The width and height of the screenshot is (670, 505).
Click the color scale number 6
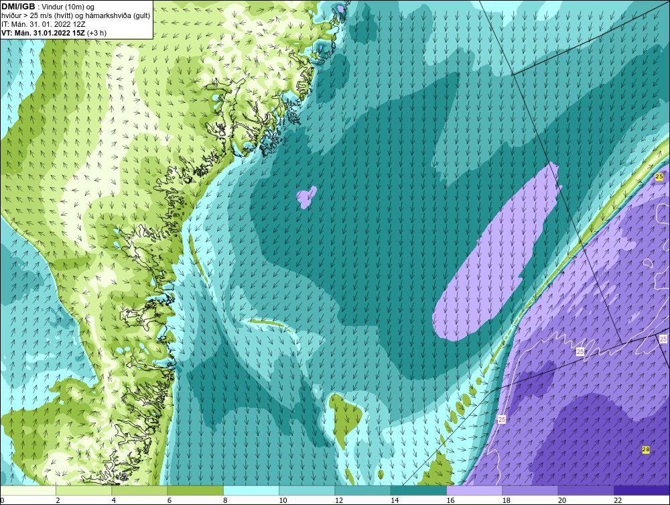point(170,501)
